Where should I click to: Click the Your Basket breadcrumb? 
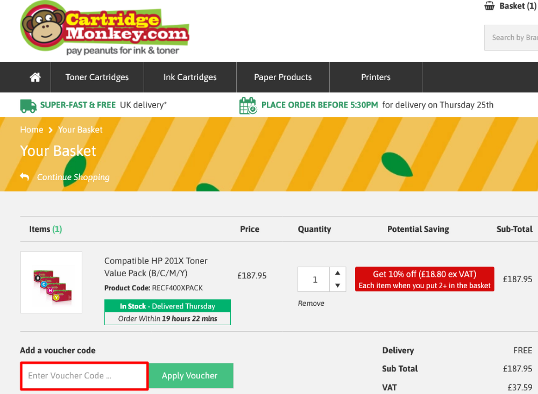80,130
